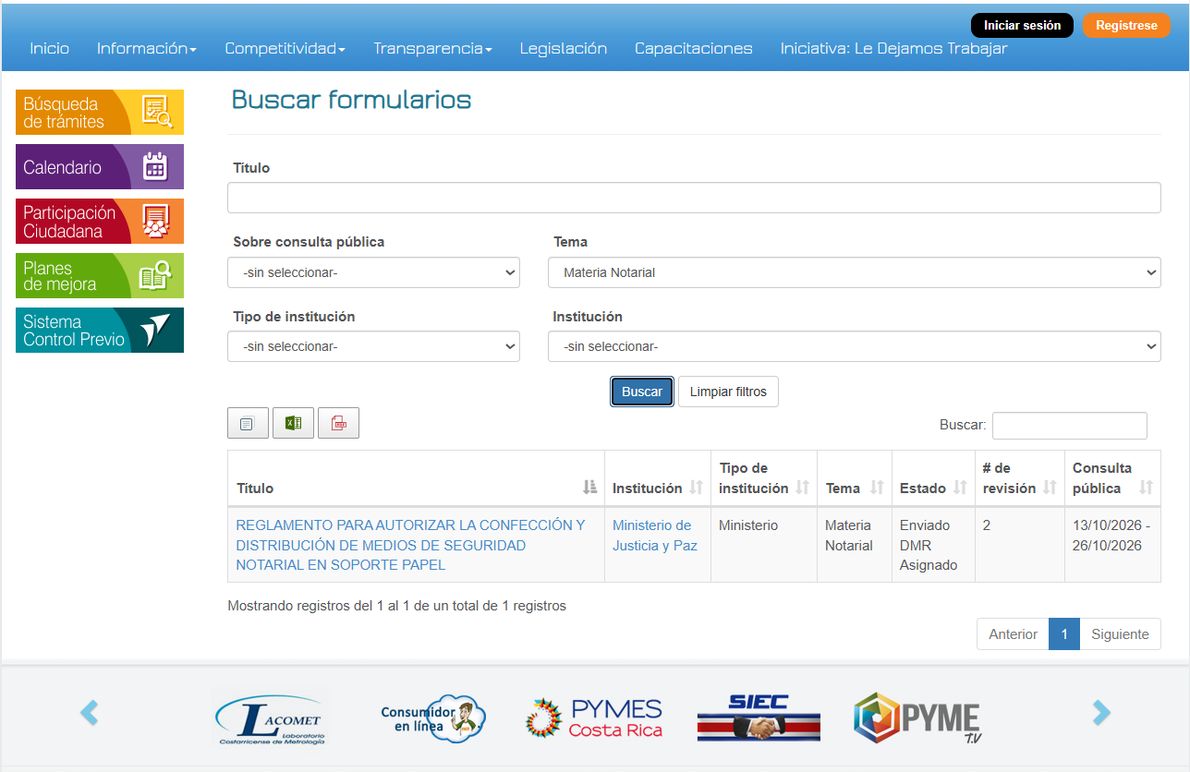Open Sistema Control Previo sidebar banner
Image resolution: width=1190 pixels, height=772 pixels.
point(100,330)
